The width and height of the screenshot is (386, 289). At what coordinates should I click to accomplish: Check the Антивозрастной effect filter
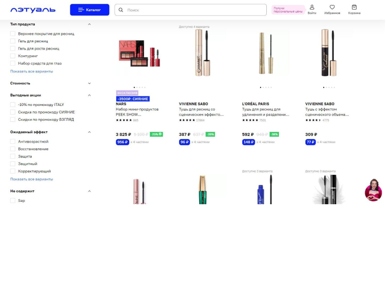(13, 142)
